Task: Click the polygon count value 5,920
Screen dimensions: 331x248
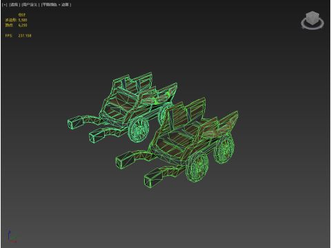Action: pos(23,20)
